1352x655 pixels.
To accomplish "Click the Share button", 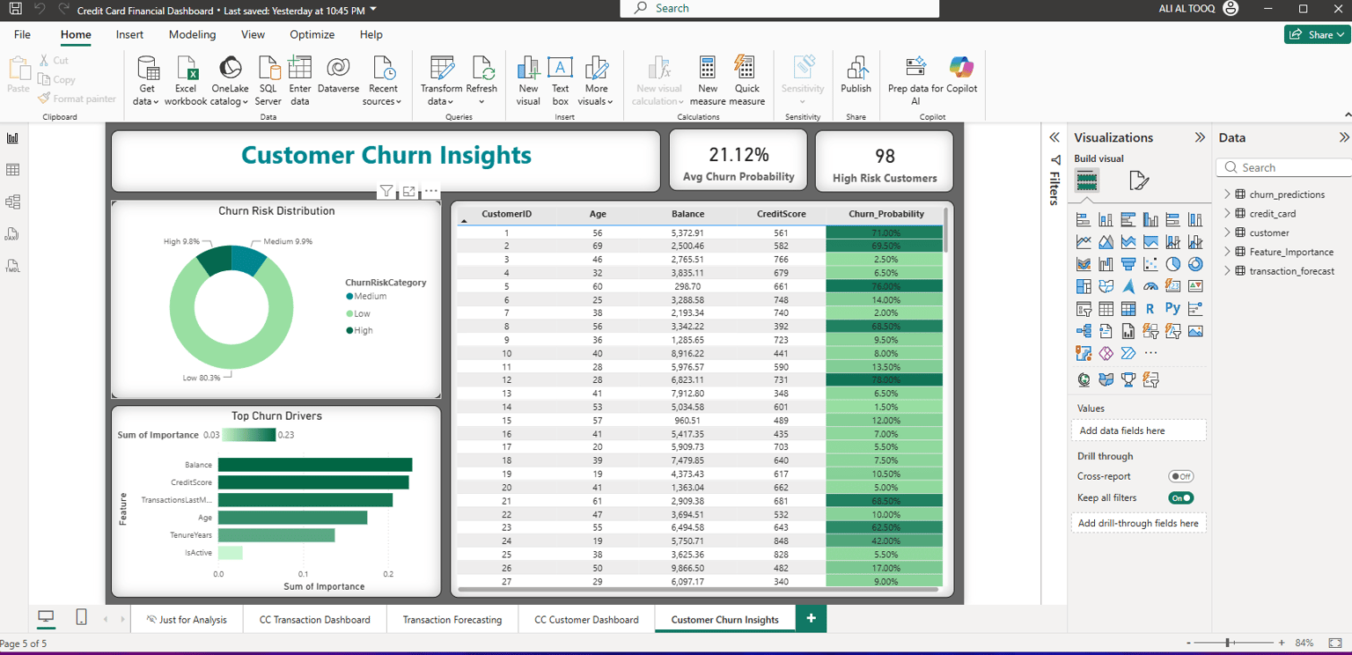I will coord(1316,34).
